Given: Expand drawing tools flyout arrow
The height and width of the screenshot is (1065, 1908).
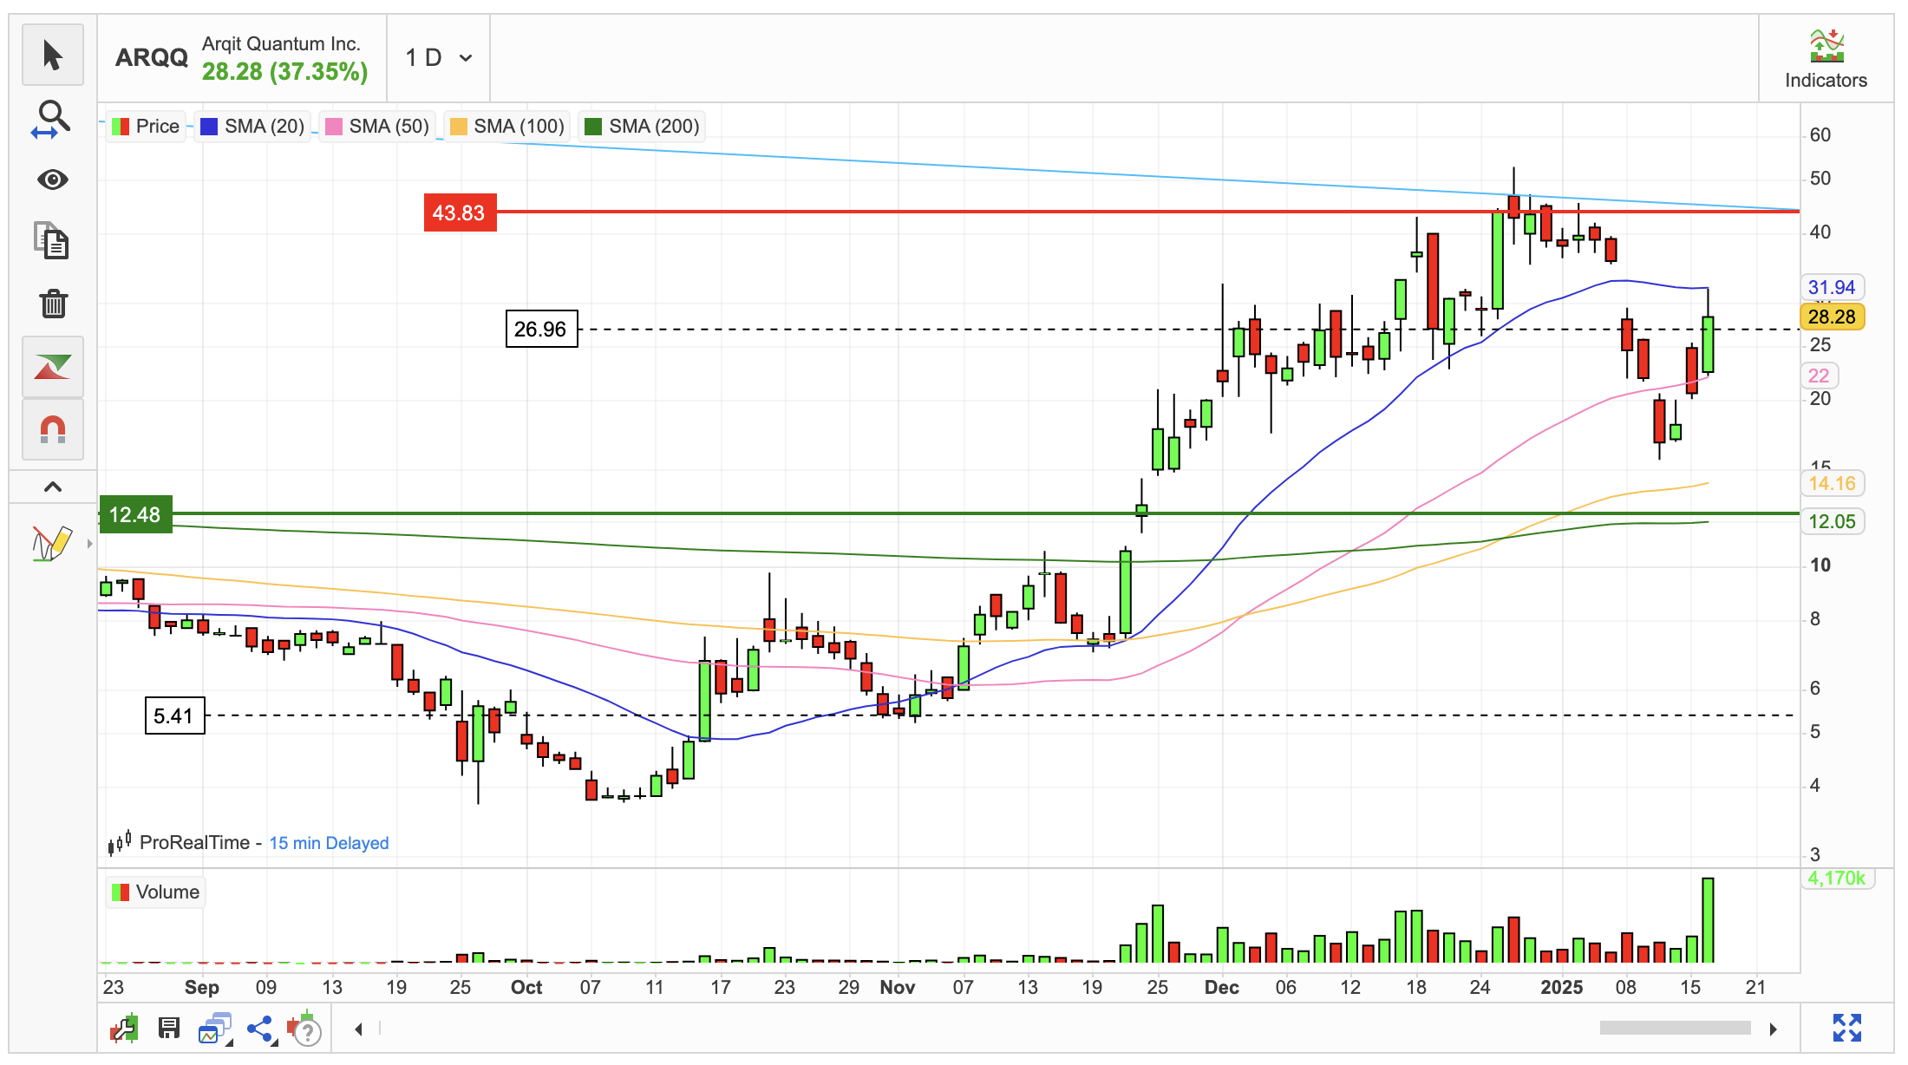Looking at the screenshot, I should [89, 544].
